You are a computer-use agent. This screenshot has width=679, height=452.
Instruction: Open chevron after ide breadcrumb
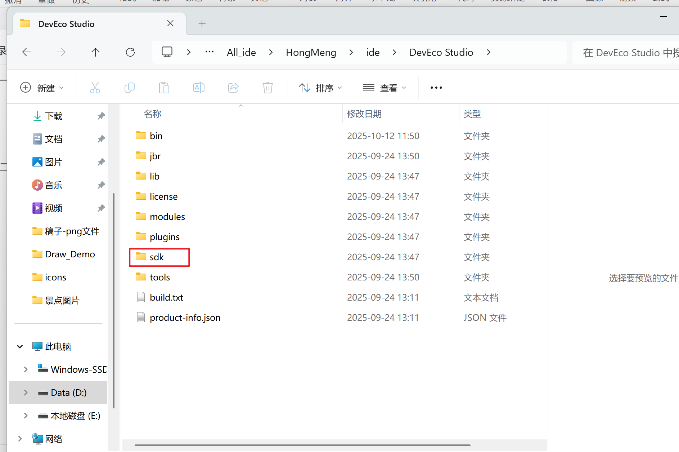(394, 52)
